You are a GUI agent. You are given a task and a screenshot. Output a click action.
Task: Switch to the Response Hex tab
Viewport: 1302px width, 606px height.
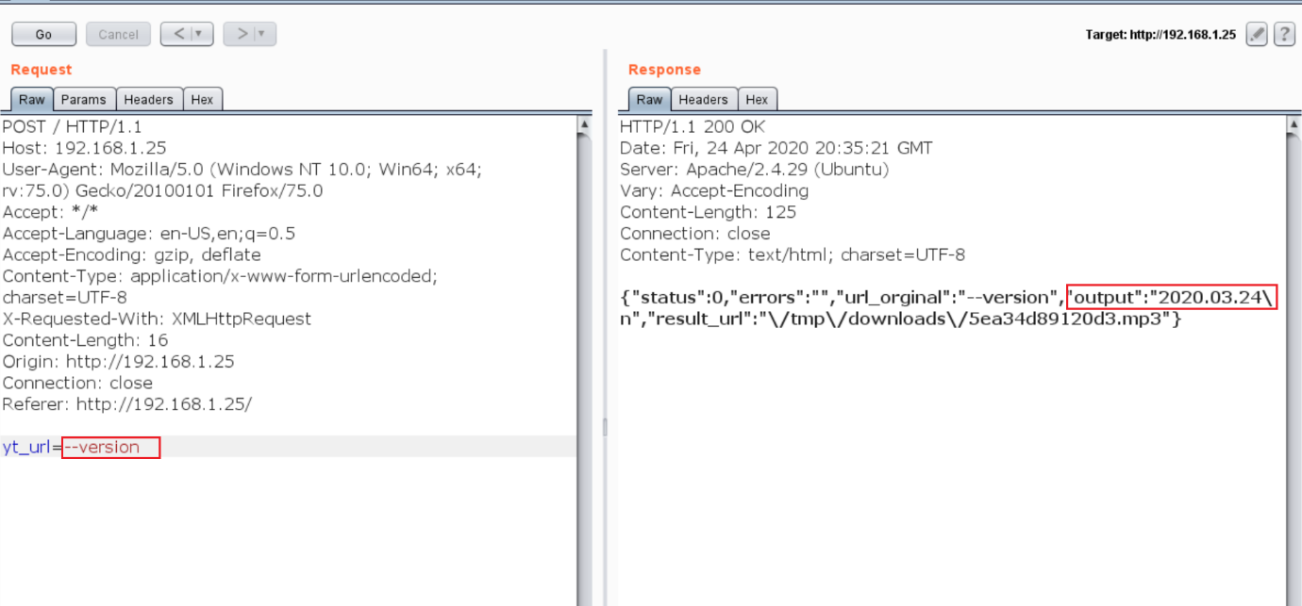pyautogui.click(x=757, y=99)
